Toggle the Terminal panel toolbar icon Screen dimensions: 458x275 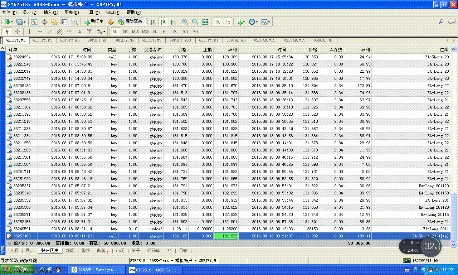(x=64, y=22)
